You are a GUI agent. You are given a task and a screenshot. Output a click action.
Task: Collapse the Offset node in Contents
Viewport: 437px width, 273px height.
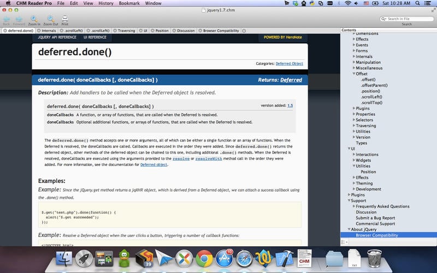(x=354, y=74)
